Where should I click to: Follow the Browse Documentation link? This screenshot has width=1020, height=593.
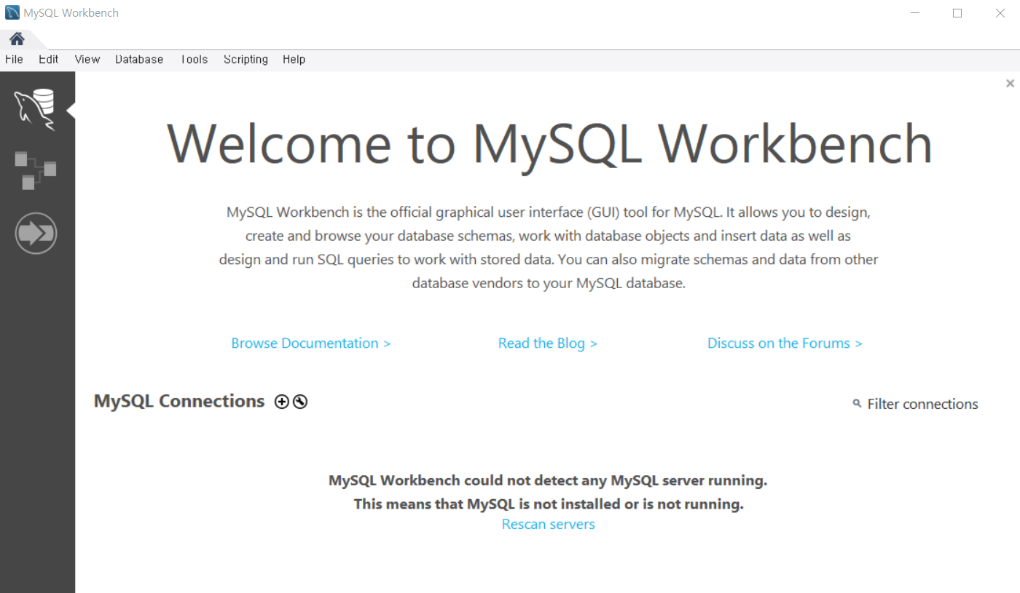click(x=311, y=343)
